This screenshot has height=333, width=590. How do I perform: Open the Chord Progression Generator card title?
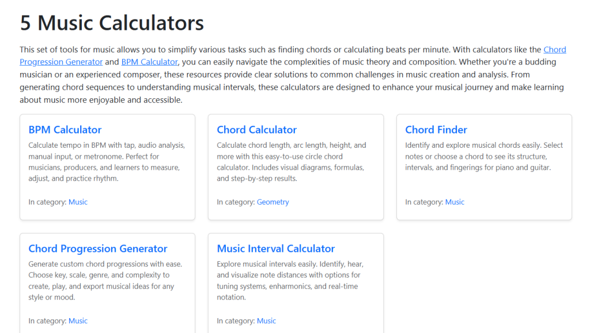coord(98,249)
